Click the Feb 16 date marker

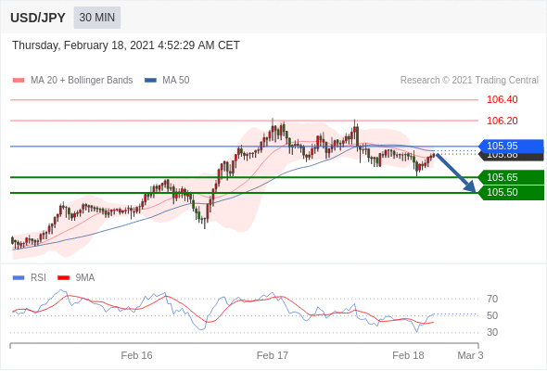pos(137,355)
